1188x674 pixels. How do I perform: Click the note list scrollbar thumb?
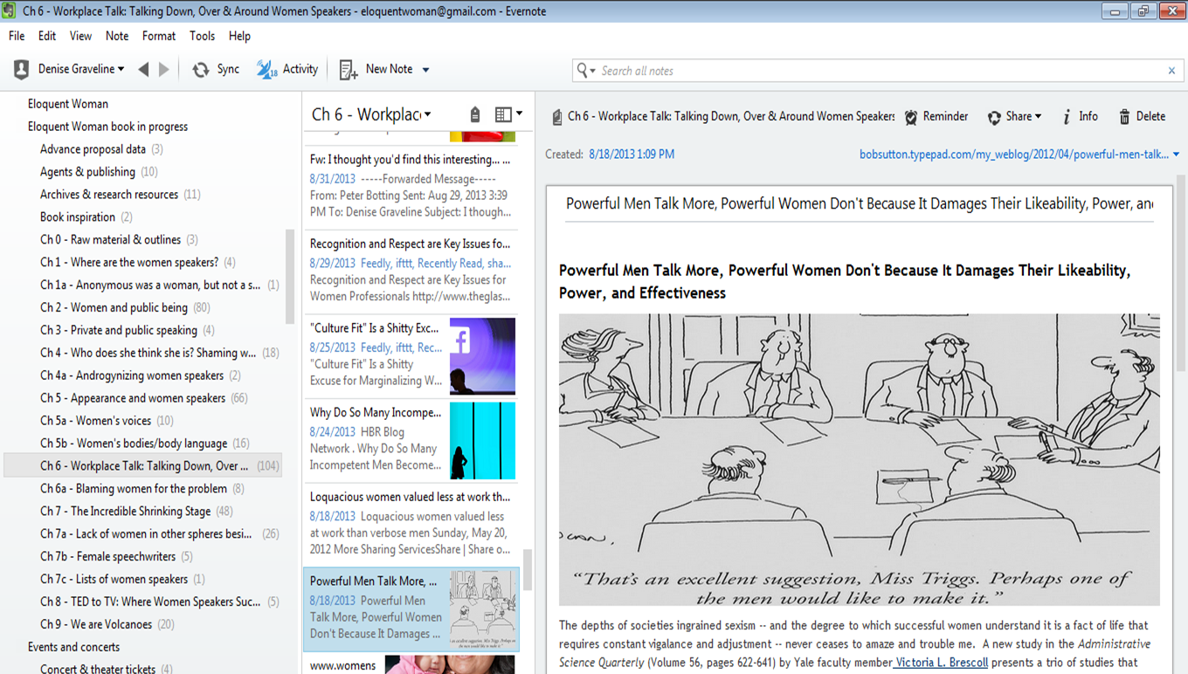click(x=528, y=569)
